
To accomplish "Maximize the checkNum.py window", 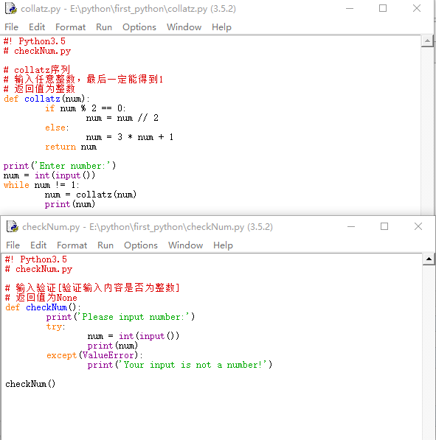I will 384,226.
